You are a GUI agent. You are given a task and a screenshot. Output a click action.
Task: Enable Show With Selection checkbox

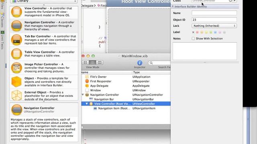point(193,38)
